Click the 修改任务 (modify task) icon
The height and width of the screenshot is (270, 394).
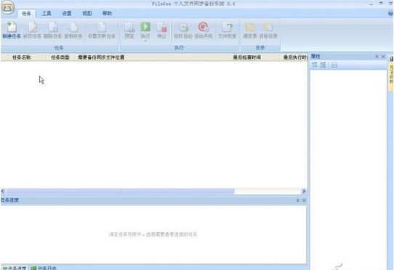(33, 27)
